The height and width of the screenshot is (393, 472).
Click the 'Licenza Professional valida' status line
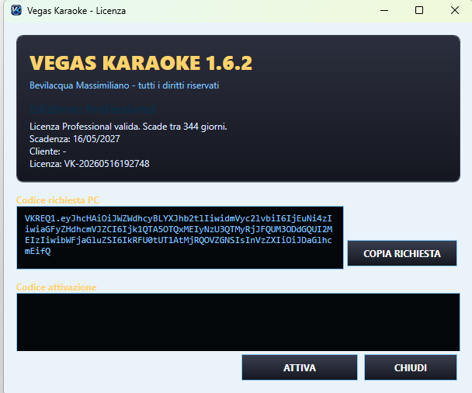pyautogui.click(x=128, y=127)
